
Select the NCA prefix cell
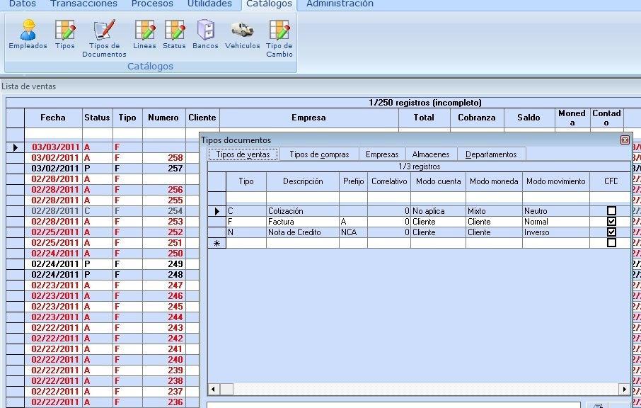pos(354,232)
